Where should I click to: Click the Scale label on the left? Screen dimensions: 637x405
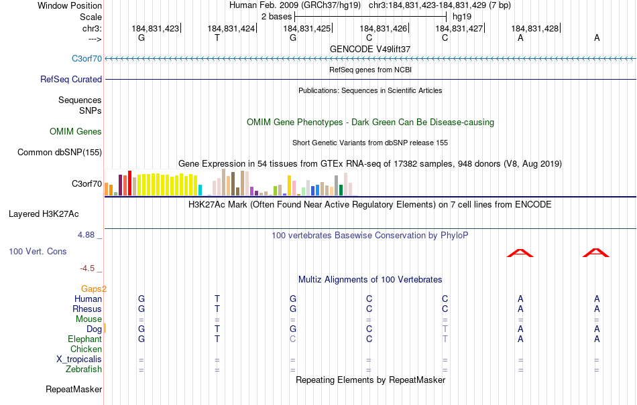(91, 17)
